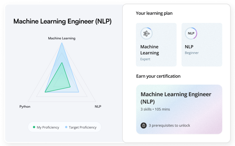Click the NLP axis label on radar chart
235x146 pixels.
pos(98,107)
